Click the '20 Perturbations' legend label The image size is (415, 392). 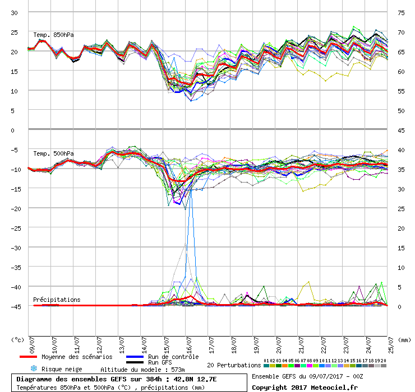[x=233, y=365]
